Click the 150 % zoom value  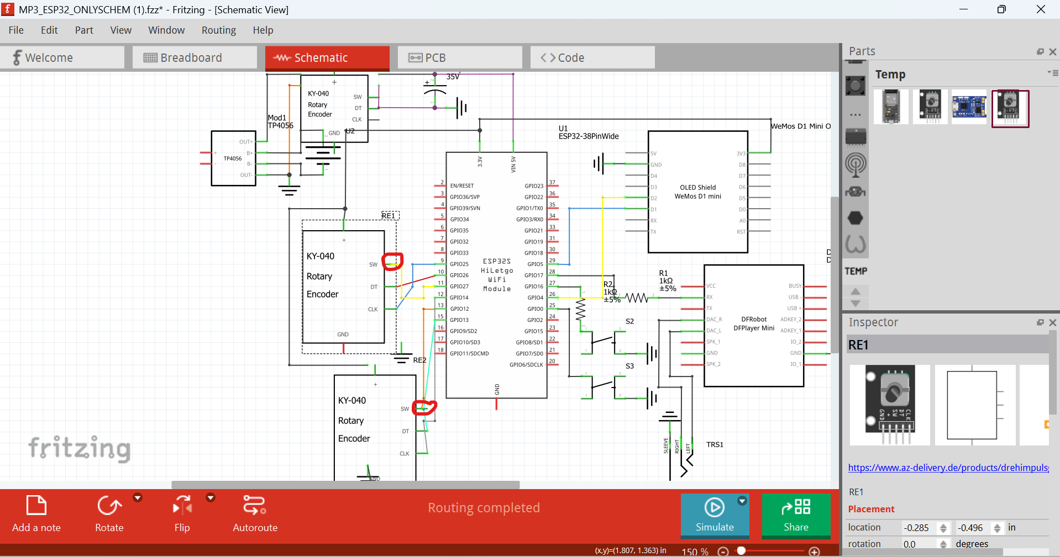point(695,551)
